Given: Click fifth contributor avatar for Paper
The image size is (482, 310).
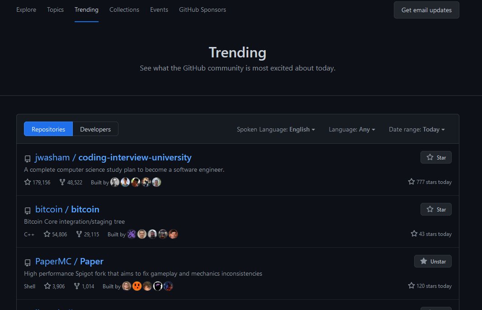Looking at the screenshot, I should (168, 286).
